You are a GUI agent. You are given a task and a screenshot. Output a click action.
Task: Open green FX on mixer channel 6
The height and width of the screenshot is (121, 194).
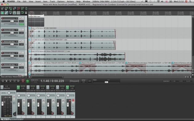click(x=67, y=87)
